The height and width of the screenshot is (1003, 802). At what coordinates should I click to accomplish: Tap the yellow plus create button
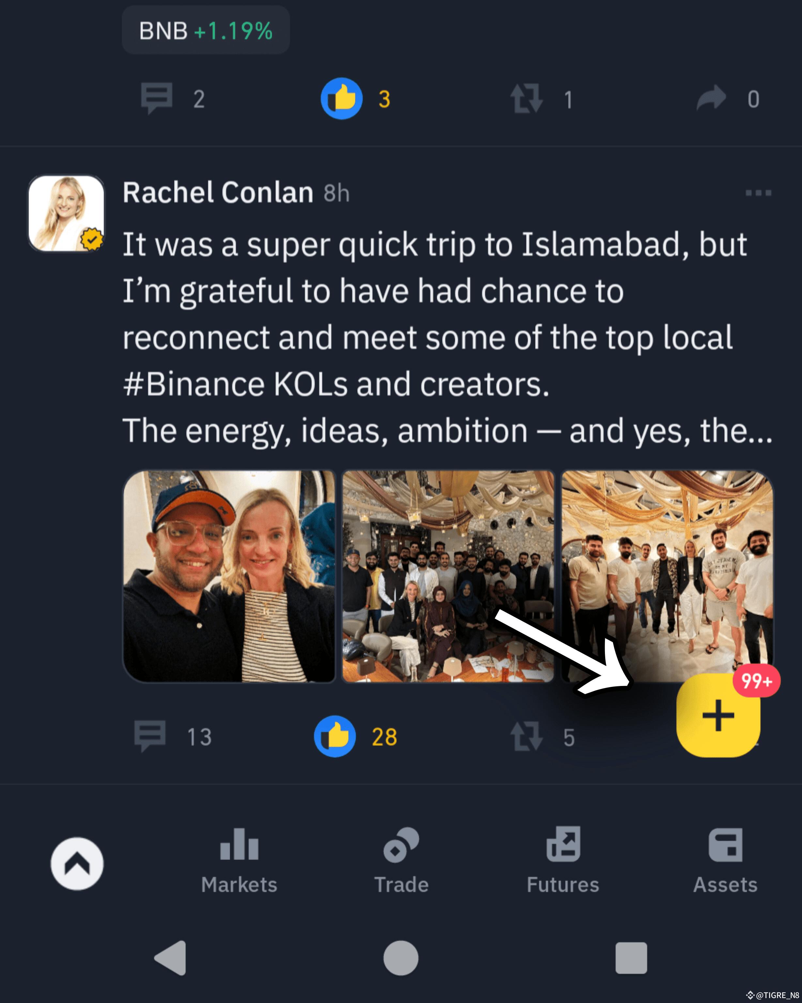718,715
